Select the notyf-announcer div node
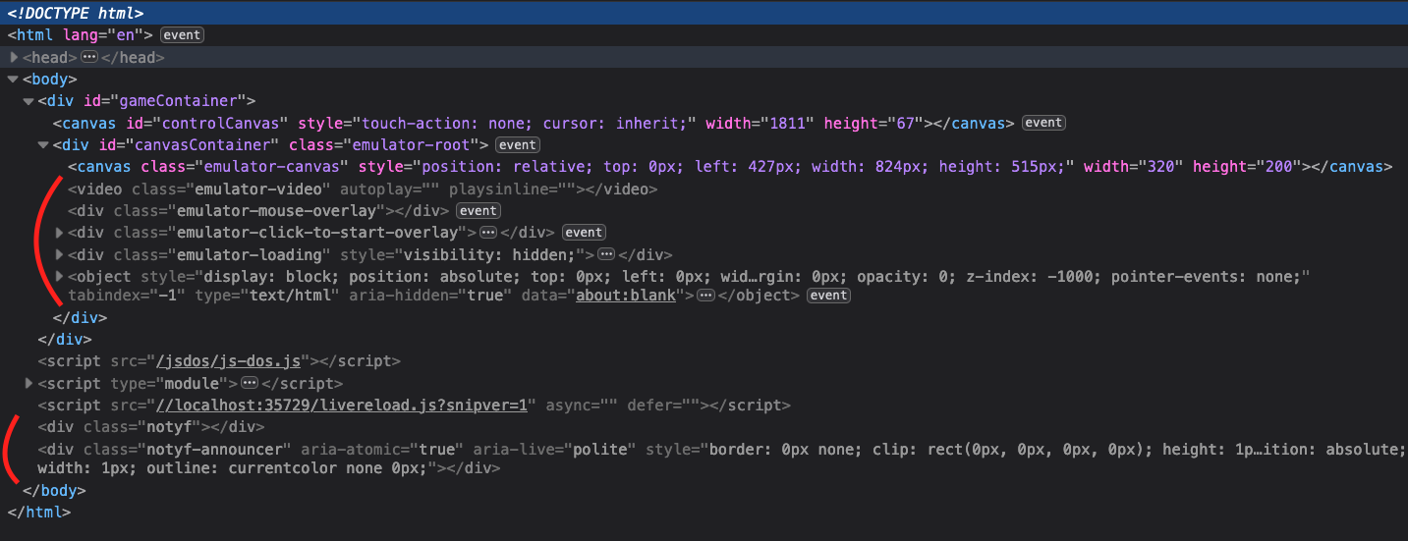1408x541 pixels. pyautogui.click(x=722, y=459)
